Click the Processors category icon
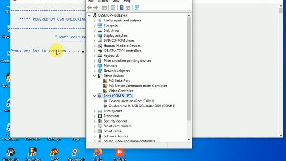 100,116
